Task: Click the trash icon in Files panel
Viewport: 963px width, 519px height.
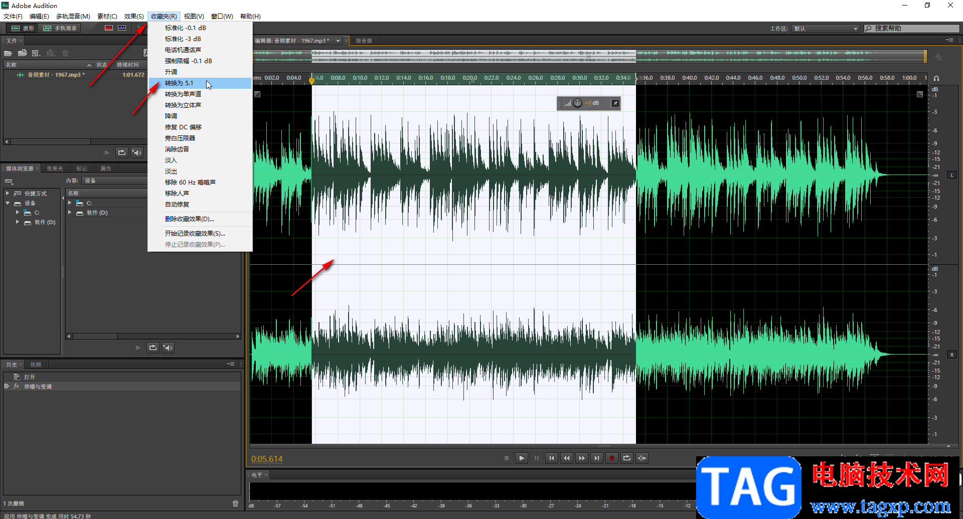Action: (x=65, y=53)
